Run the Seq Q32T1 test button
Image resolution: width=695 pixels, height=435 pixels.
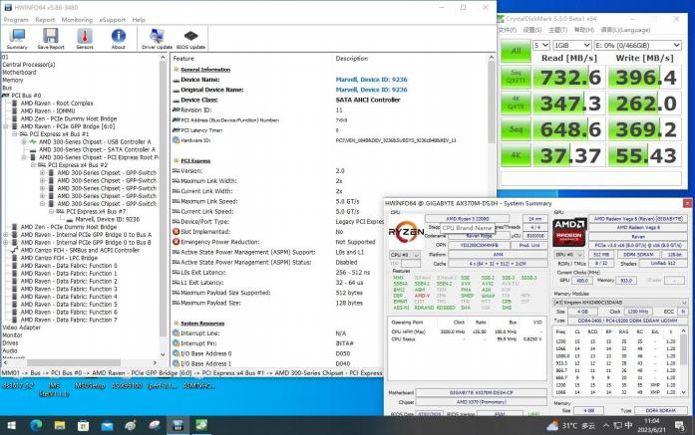click(x=516, y=78)
